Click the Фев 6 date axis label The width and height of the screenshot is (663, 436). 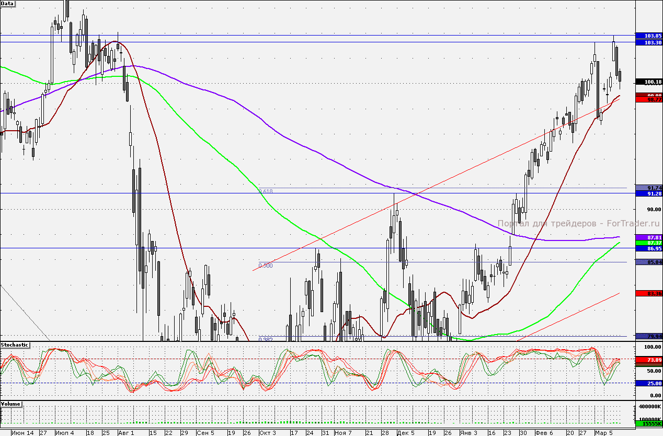pos(544,433)
